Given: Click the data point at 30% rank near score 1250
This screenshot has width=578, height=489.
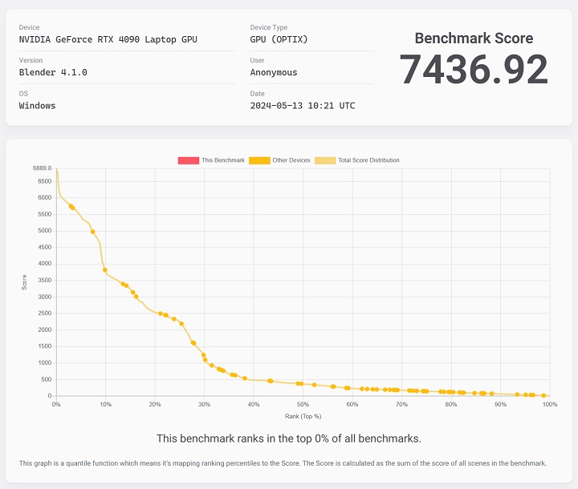Looking at the screenshot, I should [204, 355].
